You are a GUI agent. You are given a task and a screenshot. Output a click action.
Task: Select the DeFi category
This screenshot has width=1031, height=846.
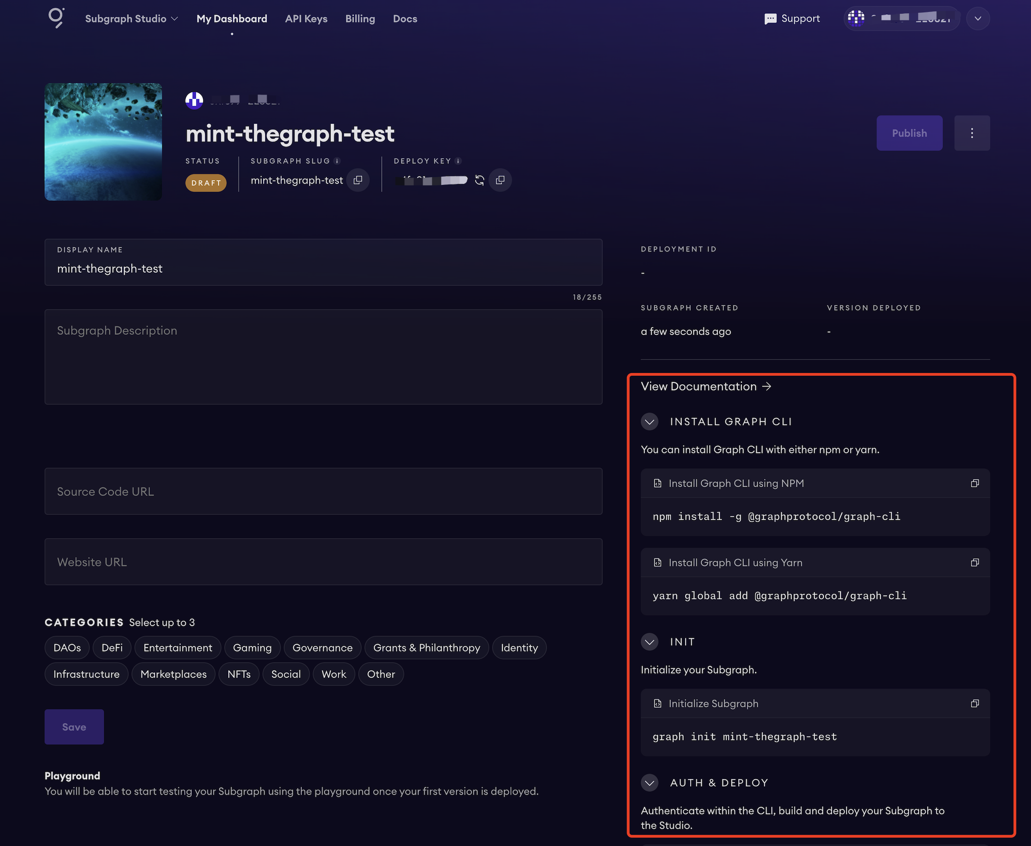112,648
